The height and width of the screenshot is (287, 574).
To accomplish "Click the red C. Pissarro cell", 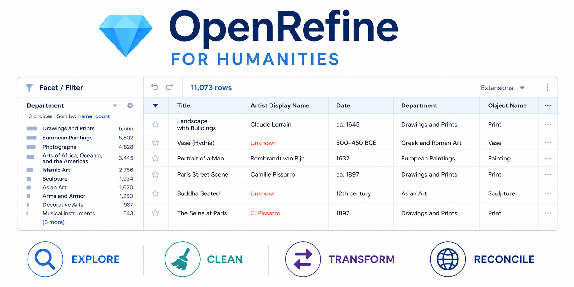I will pos(265,213).
